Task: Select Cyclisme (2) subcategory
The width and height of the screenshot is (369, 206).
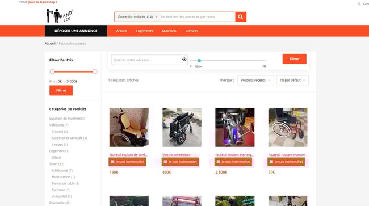Action: pos(61,190)
